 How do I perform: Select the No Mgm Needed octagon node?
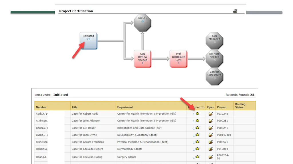(x=214, y=58)
